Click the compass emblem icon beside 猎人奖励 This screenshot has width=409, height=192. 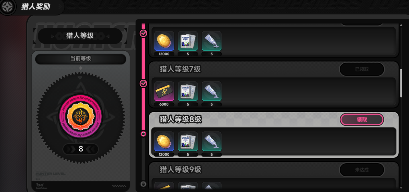(7, 7)
